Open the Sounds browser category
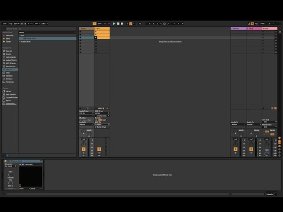 coord(9,51)
